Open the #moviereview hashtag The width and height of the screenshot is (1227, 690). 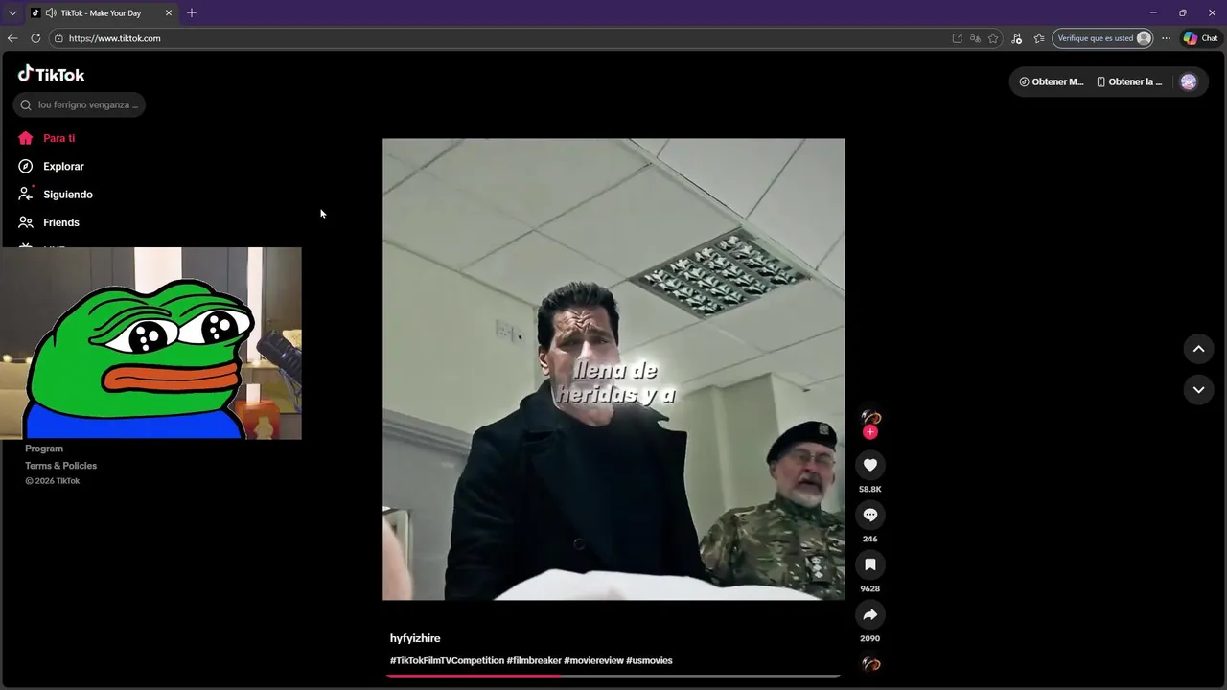pyautogui.click(x=593, y=660)
